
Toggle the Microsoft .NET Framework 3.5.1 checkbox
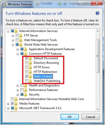click(x=12, y=108)
